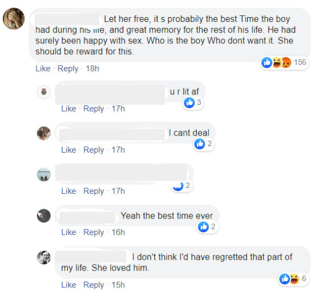Viewport: 312px width, 291px height.
Task: Reply to the 'I cant deal' comment
Action: click(x=94, y=150)
